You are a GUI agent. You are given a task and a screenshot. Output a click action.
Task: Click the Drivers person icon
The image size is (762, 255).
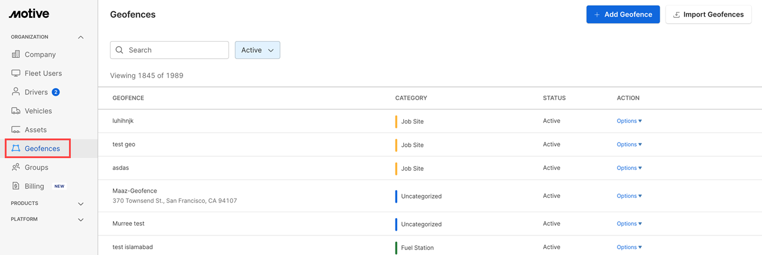coord(16,92)
